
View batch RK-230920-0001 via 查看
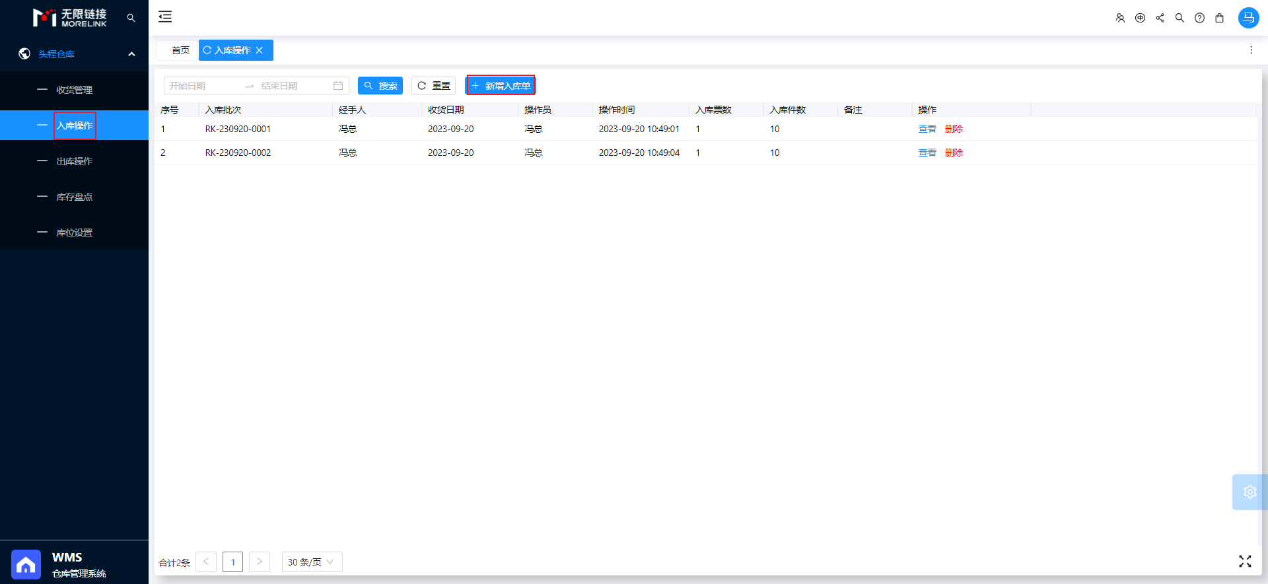click(927, 129)
